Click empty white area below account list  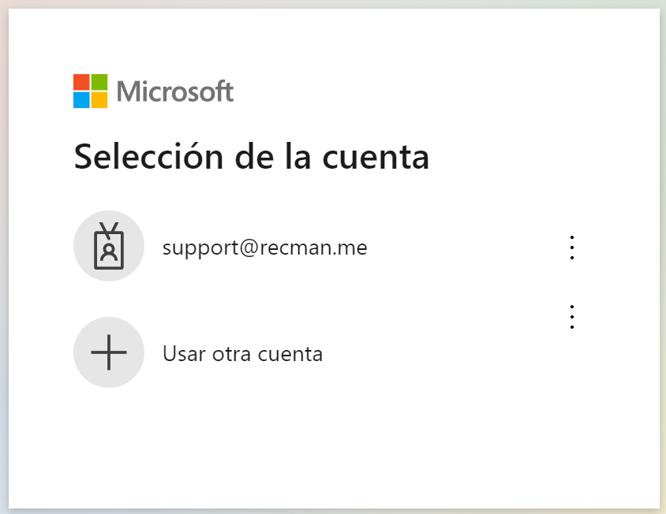point(331,449)
